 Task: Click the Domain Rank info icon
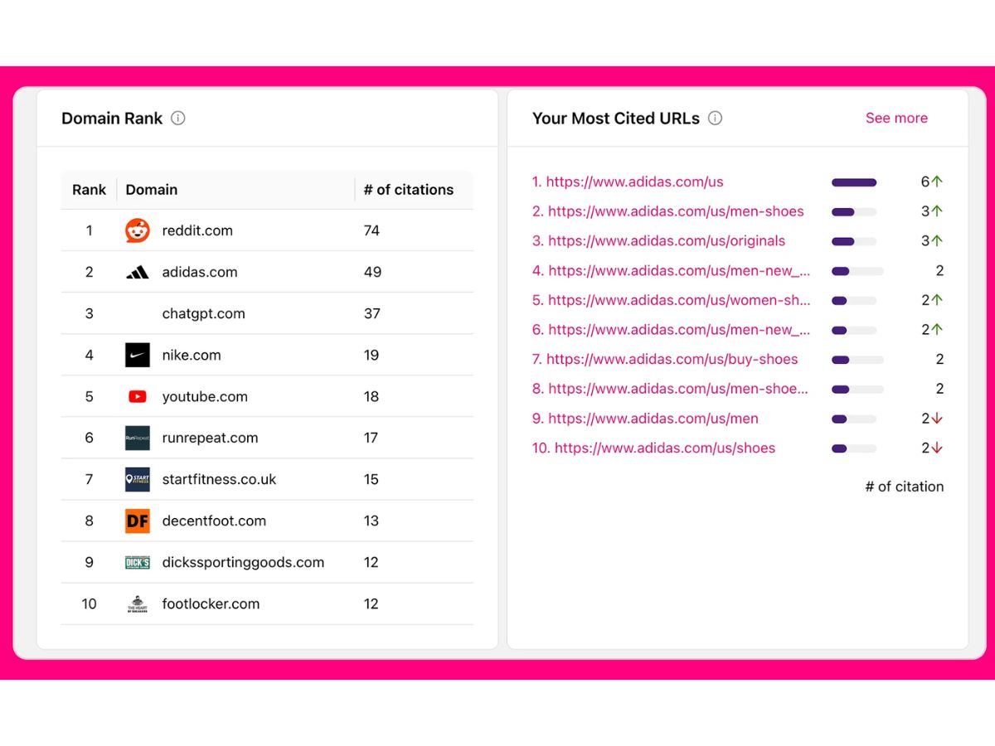point(177,118)
